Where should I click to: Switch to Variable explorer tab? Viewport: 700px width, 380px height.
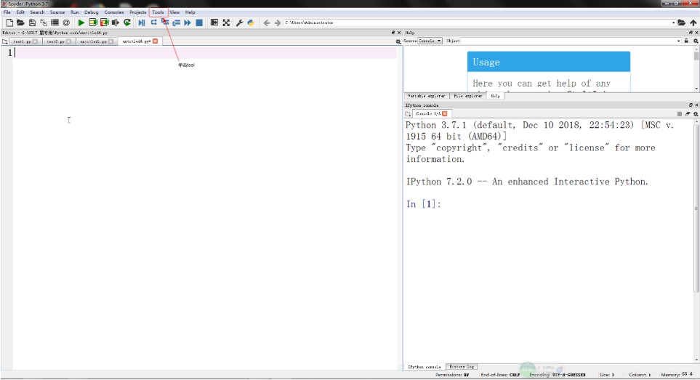click(427, 96)
